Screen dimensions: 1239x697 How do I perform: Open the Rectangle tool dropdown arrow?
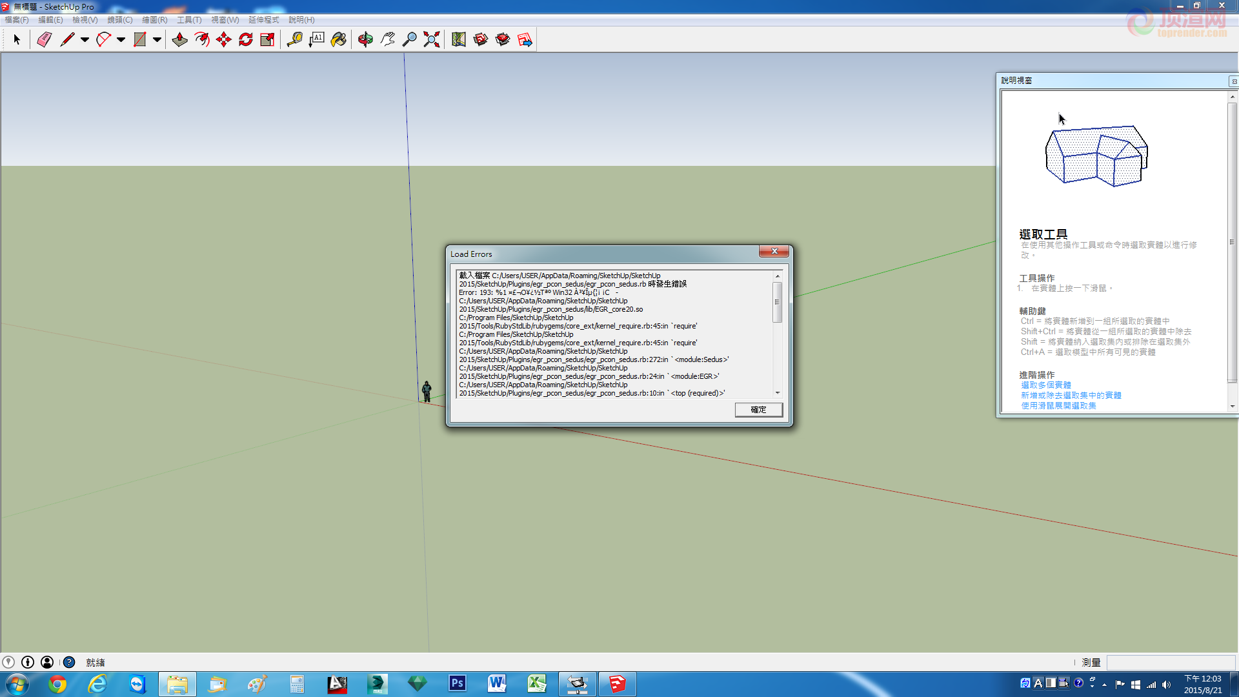(x=157, y=40)
